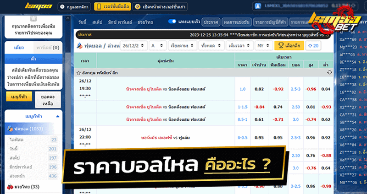This screenshot has width=367, height=194.
Task: Collapse the เมนูกีฬา sports menu section
Action: pyautogui.click(x=58, y=116)
